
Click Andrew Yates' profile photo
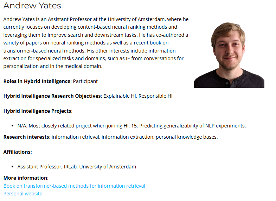229,55
